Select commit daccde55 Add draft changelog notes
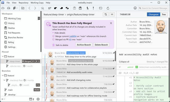This screenshot has height=102, width=170. coord(79,78)
